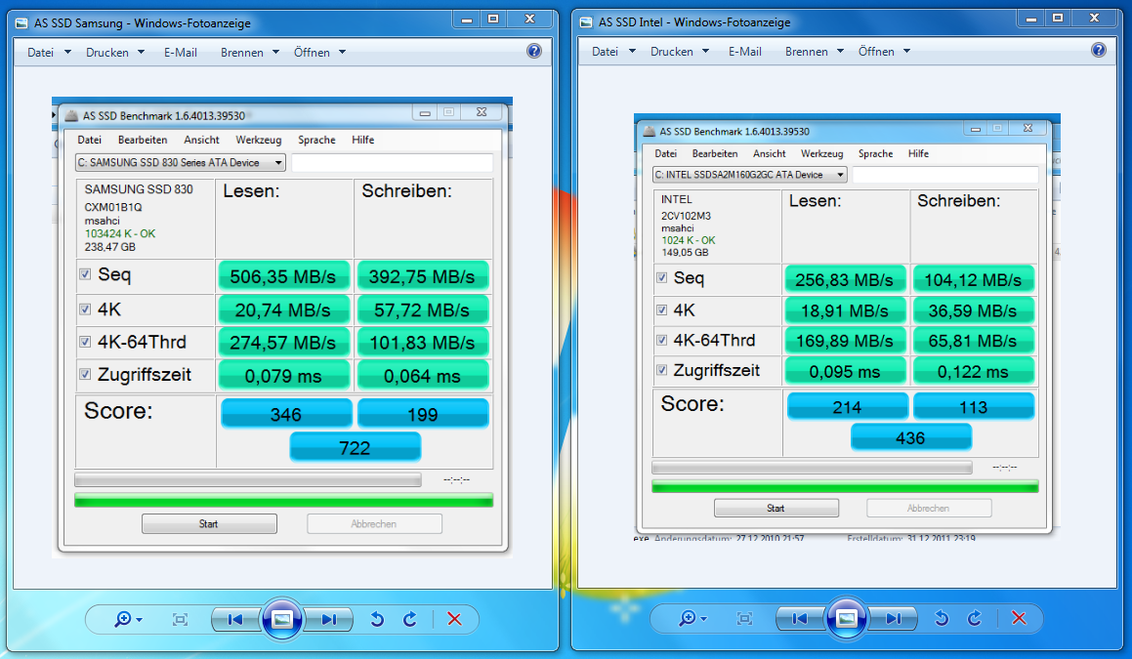This screenshot has height=659, width=1132.
Task: Start slideshow in Samsung photo viewer
Action: tap(282, 619)
